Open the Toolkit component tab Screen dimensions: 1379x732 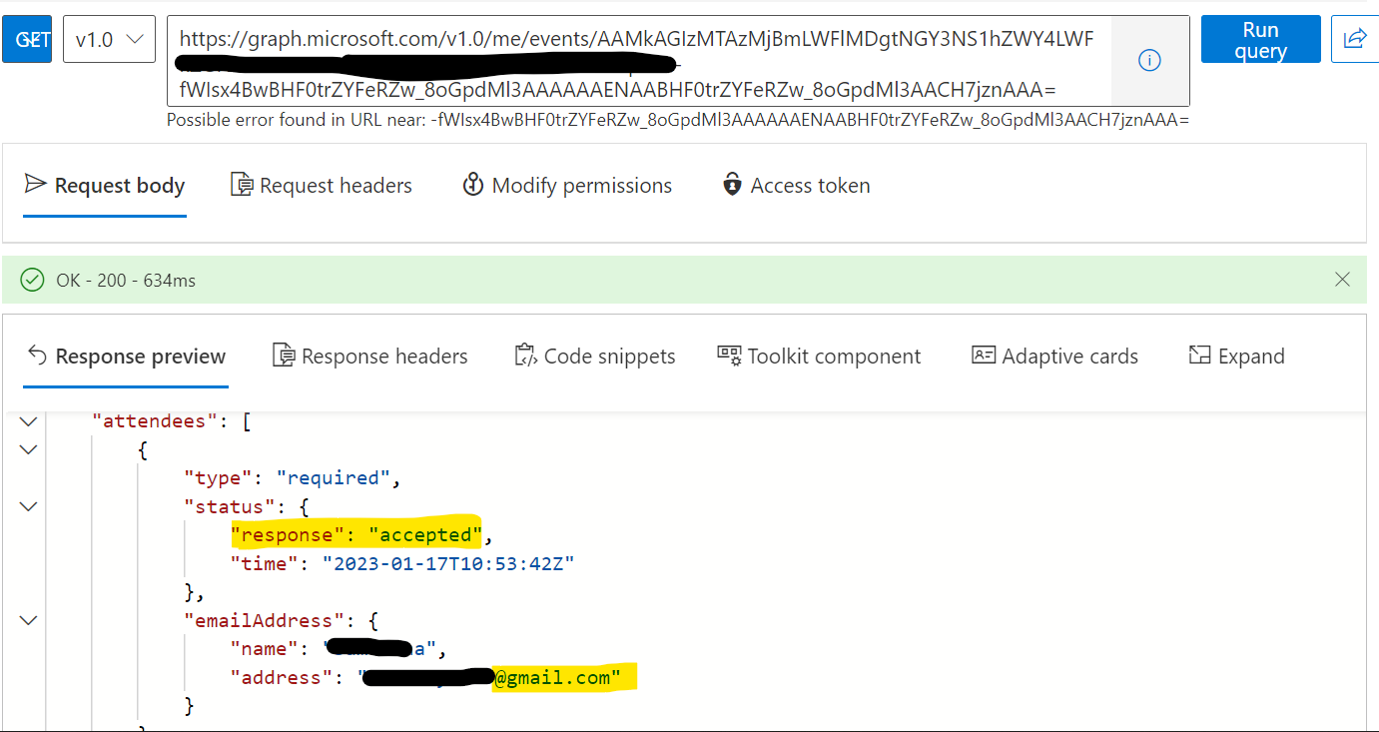(x=820, y=357)
